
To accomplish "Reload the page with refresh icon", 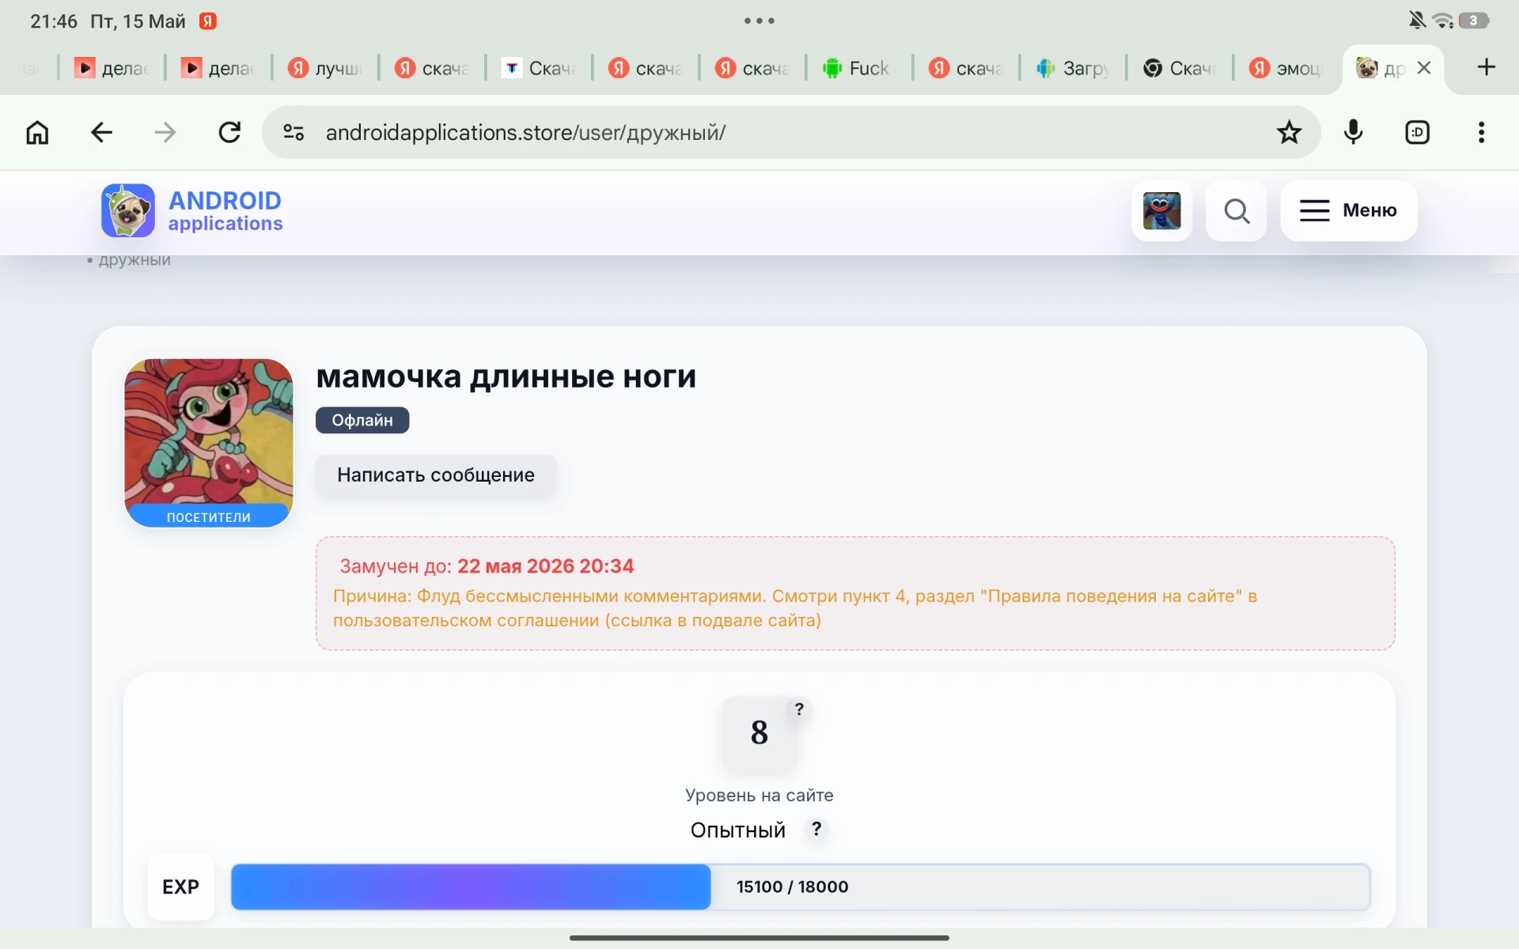I will (x=229, y=132).
